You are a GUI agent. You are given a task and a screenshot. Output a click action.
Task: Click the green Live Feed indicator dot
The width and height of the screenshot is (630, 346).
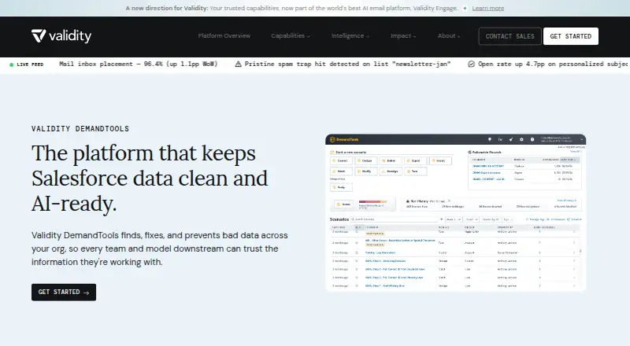point(12,64)
